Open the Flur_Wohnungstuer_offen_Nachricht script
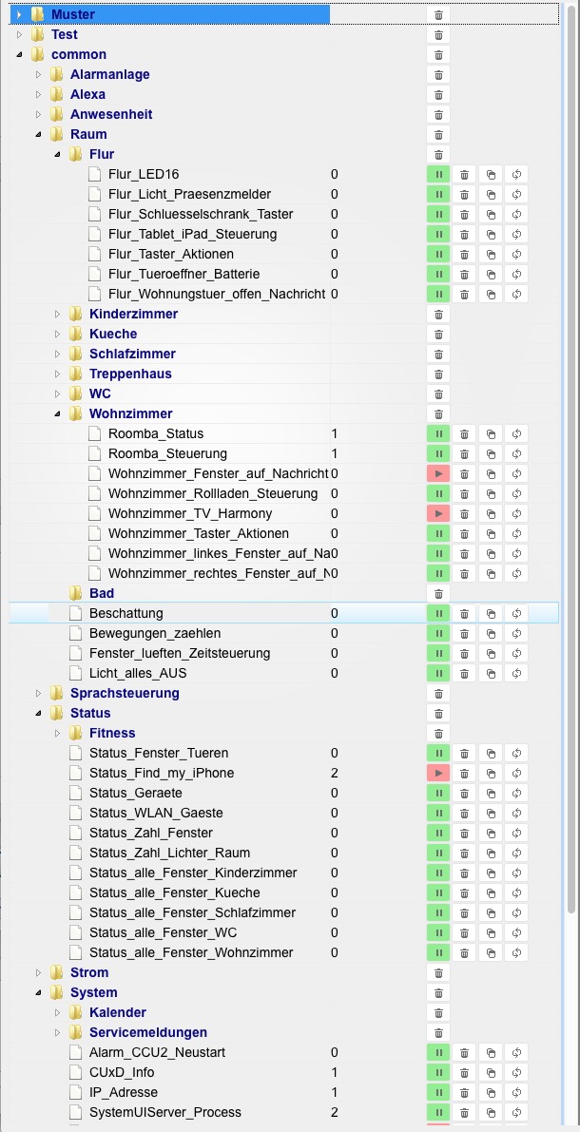The height and width of the screenshot is (1132, 580). point(217,295)
